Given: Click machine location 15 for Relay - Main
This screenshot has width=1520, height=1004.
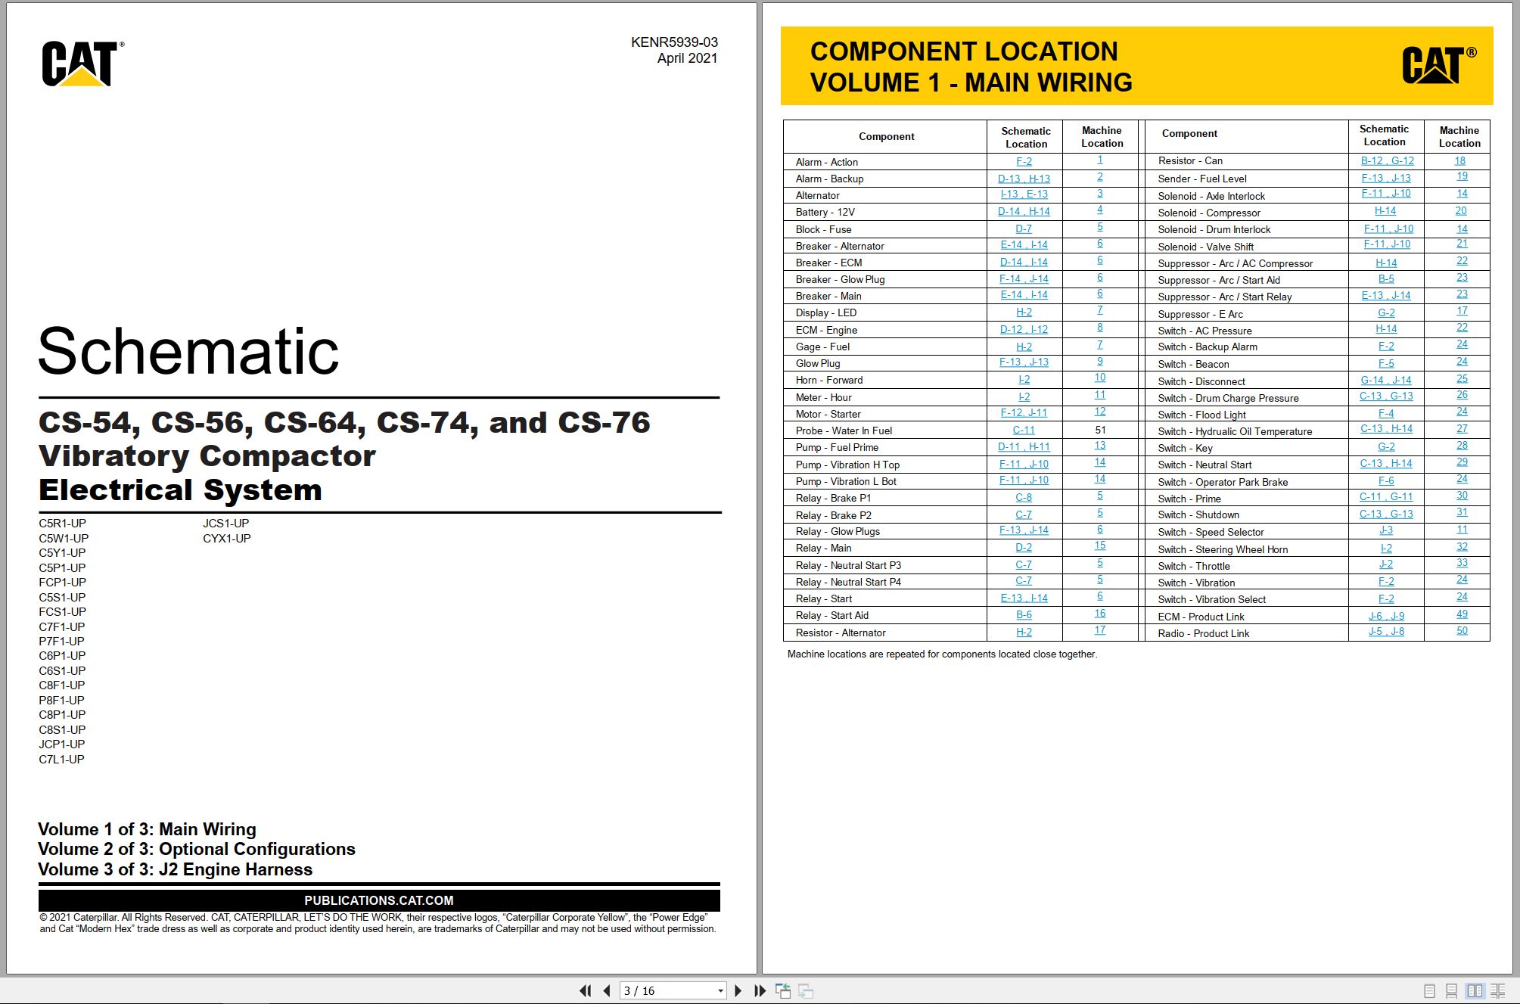Looking at the screenshot, I should (1100, 545).
